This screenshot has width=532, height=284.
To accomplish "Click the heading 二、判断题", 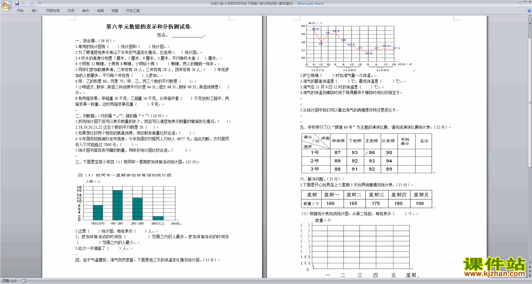I will point(119,116).
